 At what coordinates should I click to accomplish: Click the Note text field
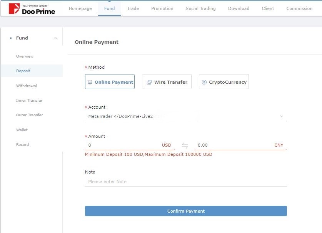pos(186,182)
